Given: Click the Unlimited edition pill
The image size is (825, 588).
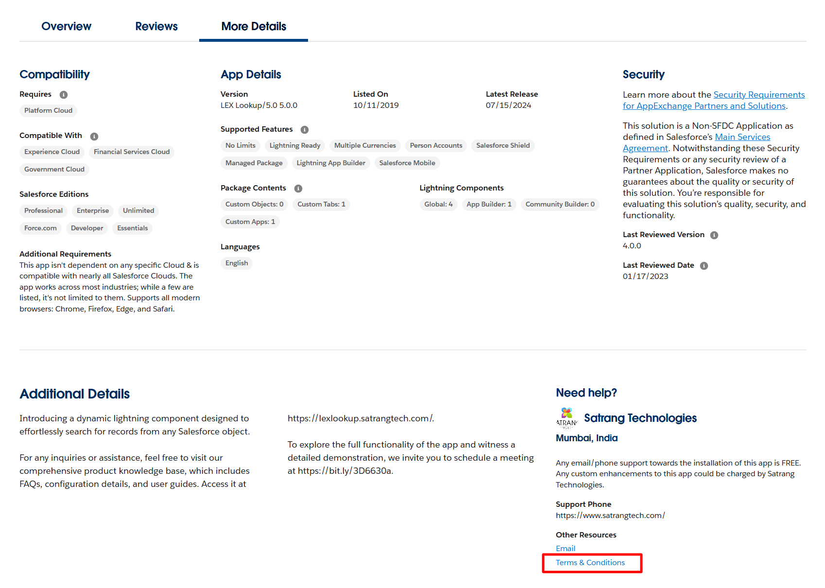Looking at the screenshot, I should pos(138,211).
